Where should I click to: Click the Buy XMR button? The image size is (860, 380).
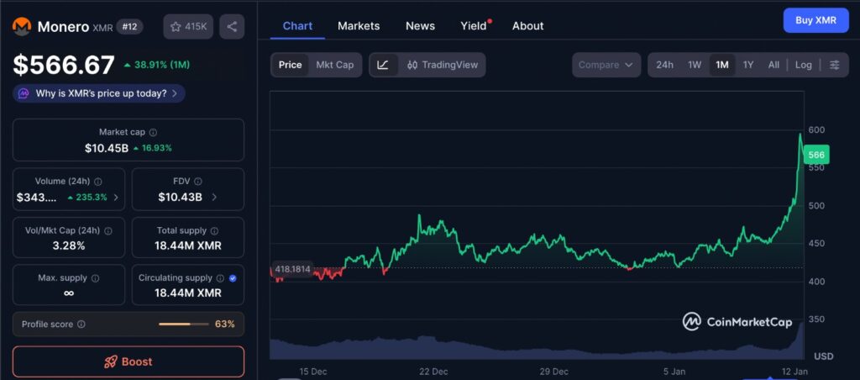pos(815,20)
